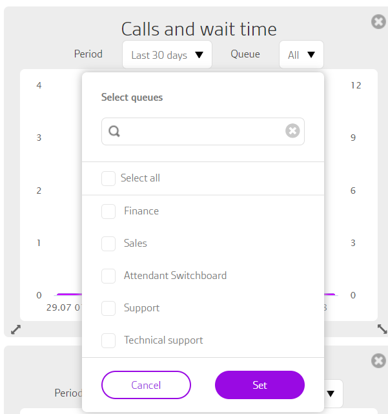Viewport: 388px width, 414px height.
Task: Tick the Finance queue checkbox
Action: click(108, 211)
